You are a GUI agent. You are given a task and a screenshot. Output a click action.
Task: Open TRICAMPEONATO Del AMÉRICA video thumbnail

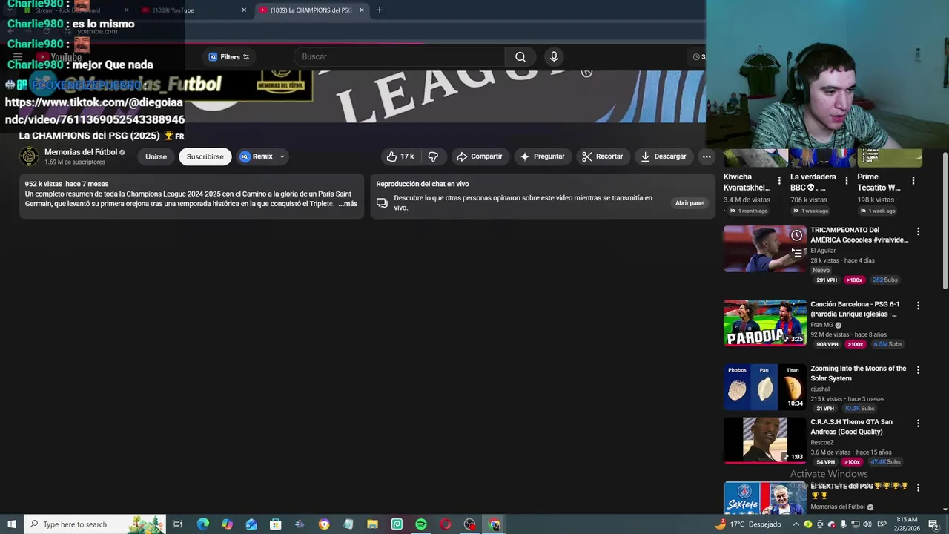click(x=764, y=248)
